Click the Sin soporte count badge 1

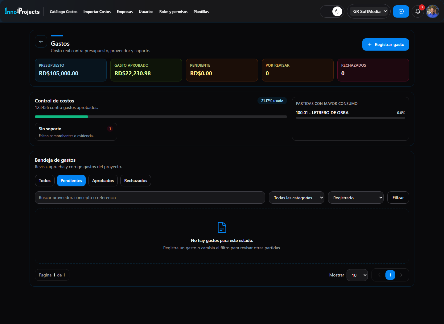[x=110, y=129]
